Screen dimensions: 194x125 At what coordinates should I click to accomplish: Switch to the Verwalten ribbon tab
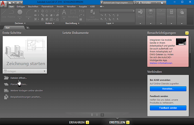(x=71, y=7)
